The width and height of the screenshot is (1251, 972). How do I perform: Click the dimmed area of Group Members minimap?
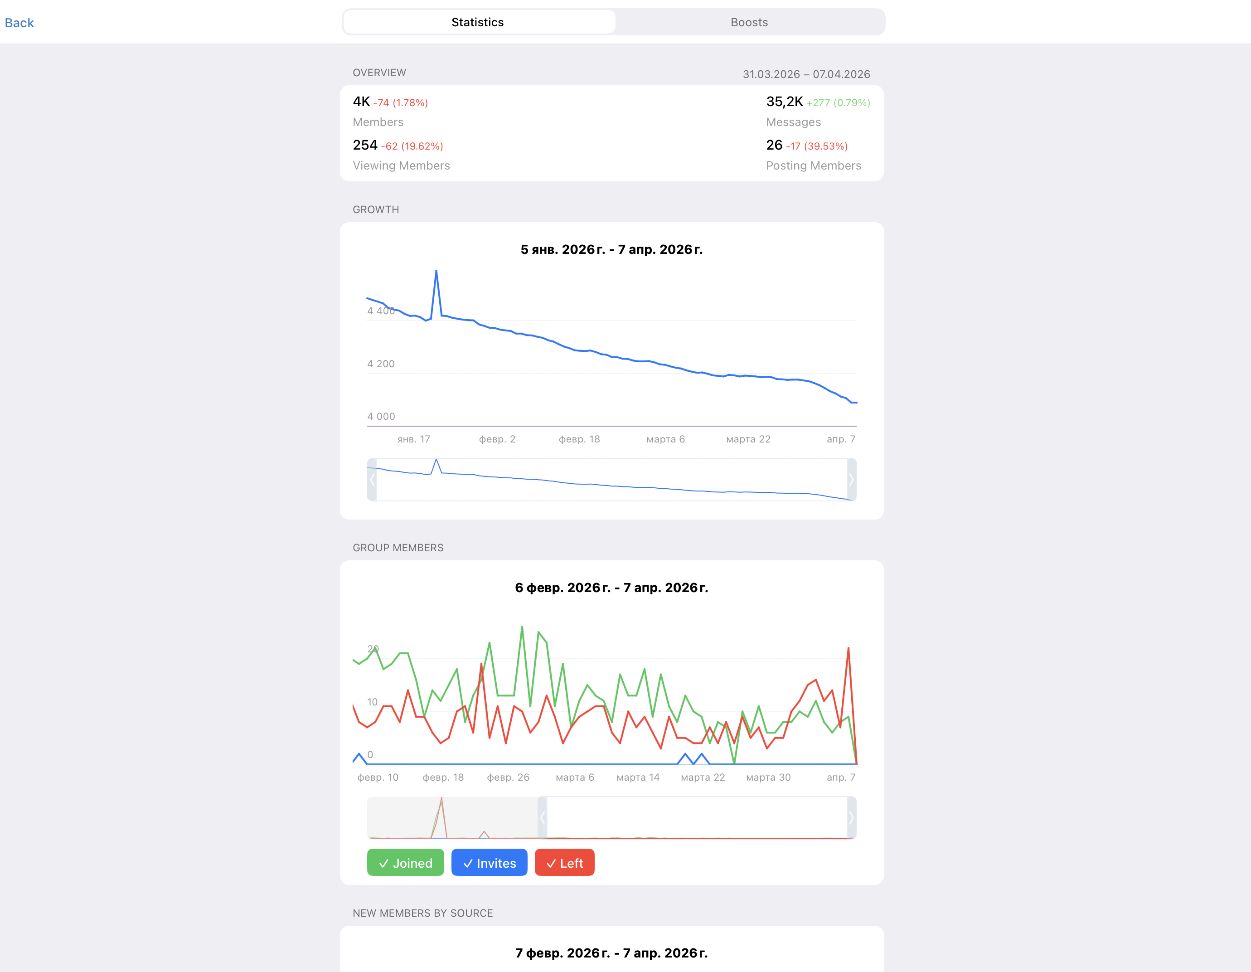point(452,817)
